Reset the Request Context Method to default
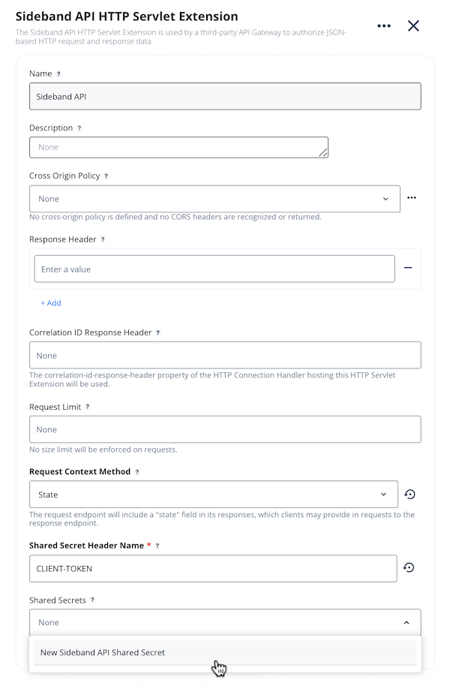Screen dimensions: 450x686 pos(409,494)
